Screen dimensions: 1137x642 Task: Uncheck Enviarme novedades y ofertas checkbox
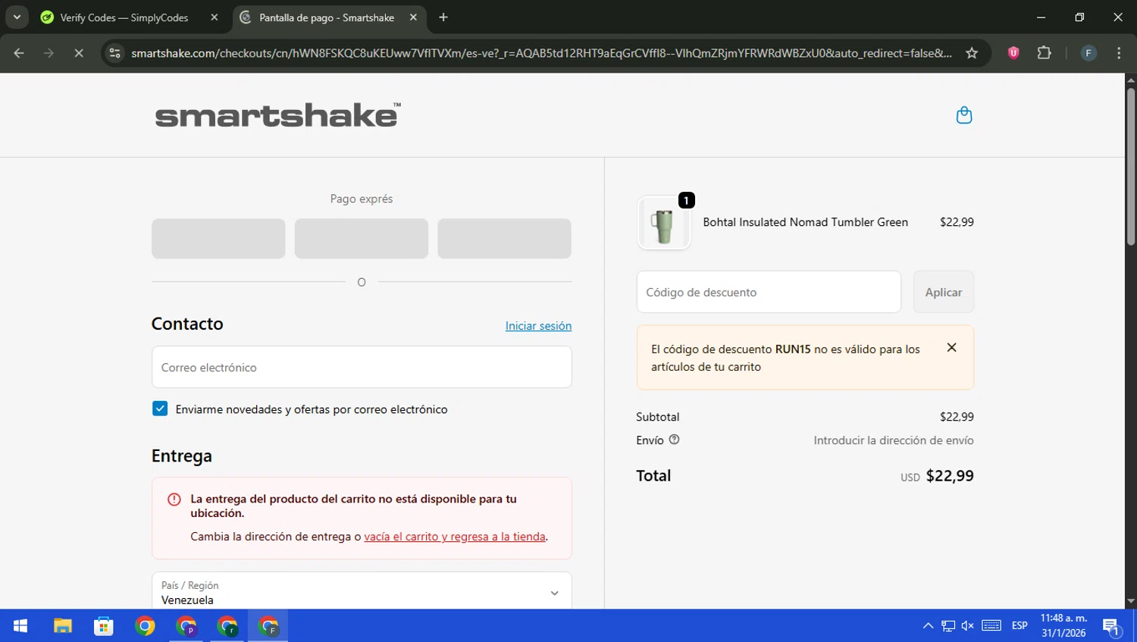pos(160,409)
